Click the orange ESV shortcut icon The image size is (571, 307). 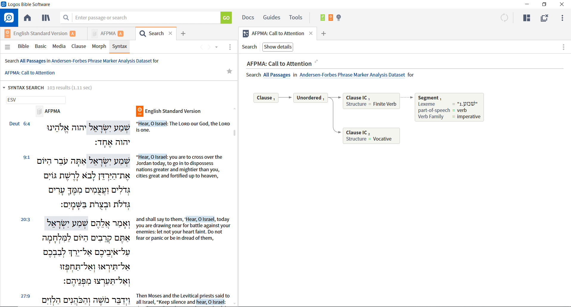331,18
